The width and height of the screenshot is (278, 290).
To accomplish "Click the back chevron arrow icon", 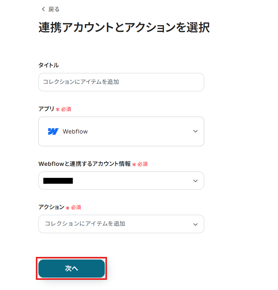I will (43, 9).
